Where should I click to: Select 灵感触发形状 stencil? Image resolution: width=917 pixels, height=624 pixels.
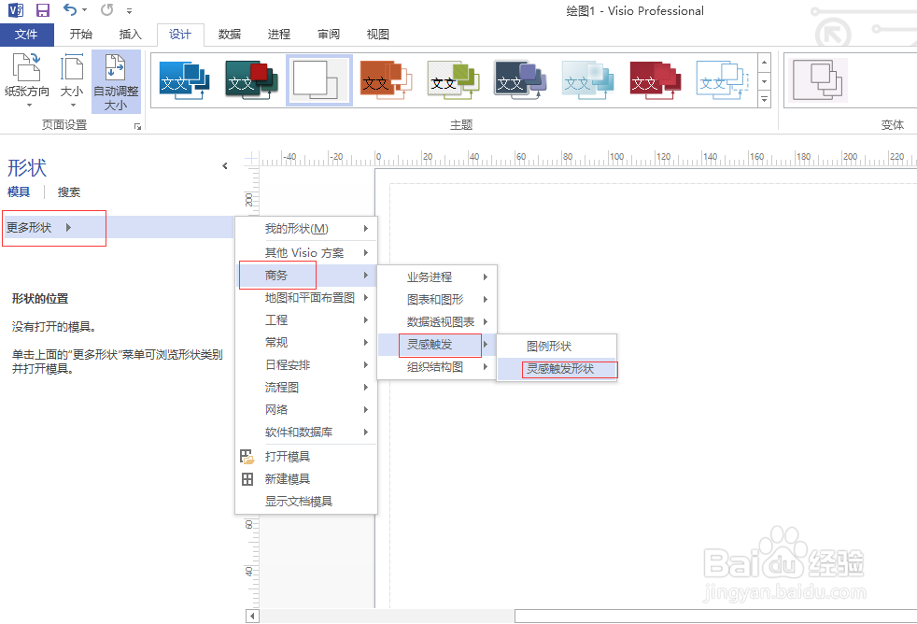(x=557, y=369)
